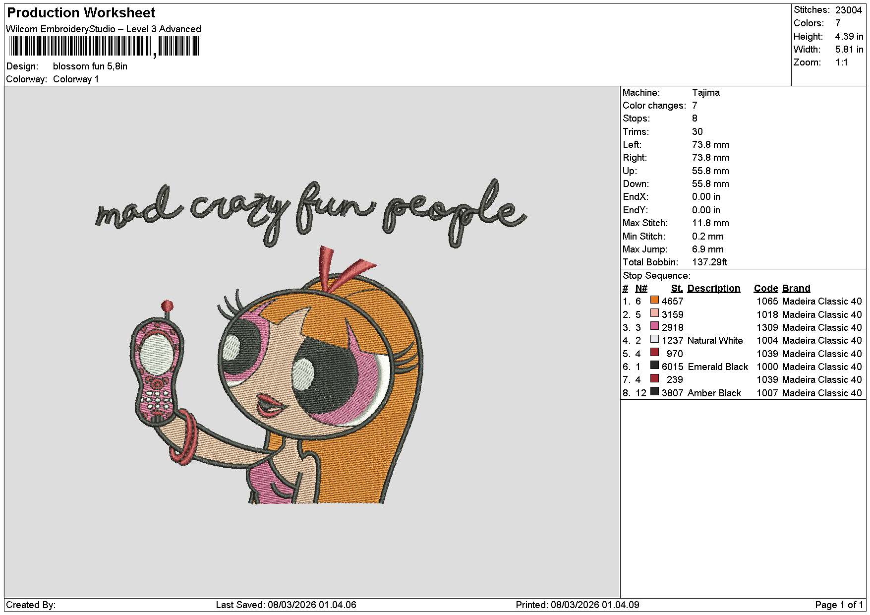Choose the Emerald Black color swatch
The height and width of the screenshot is (615, 870).
pos(654,366)
